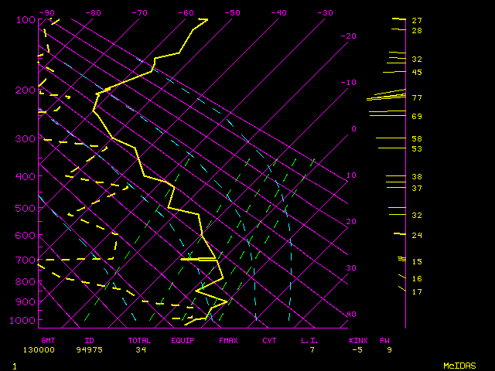Click the McIDAS label in bottom corner
495x371 pixels.
[x=459, y=366]
